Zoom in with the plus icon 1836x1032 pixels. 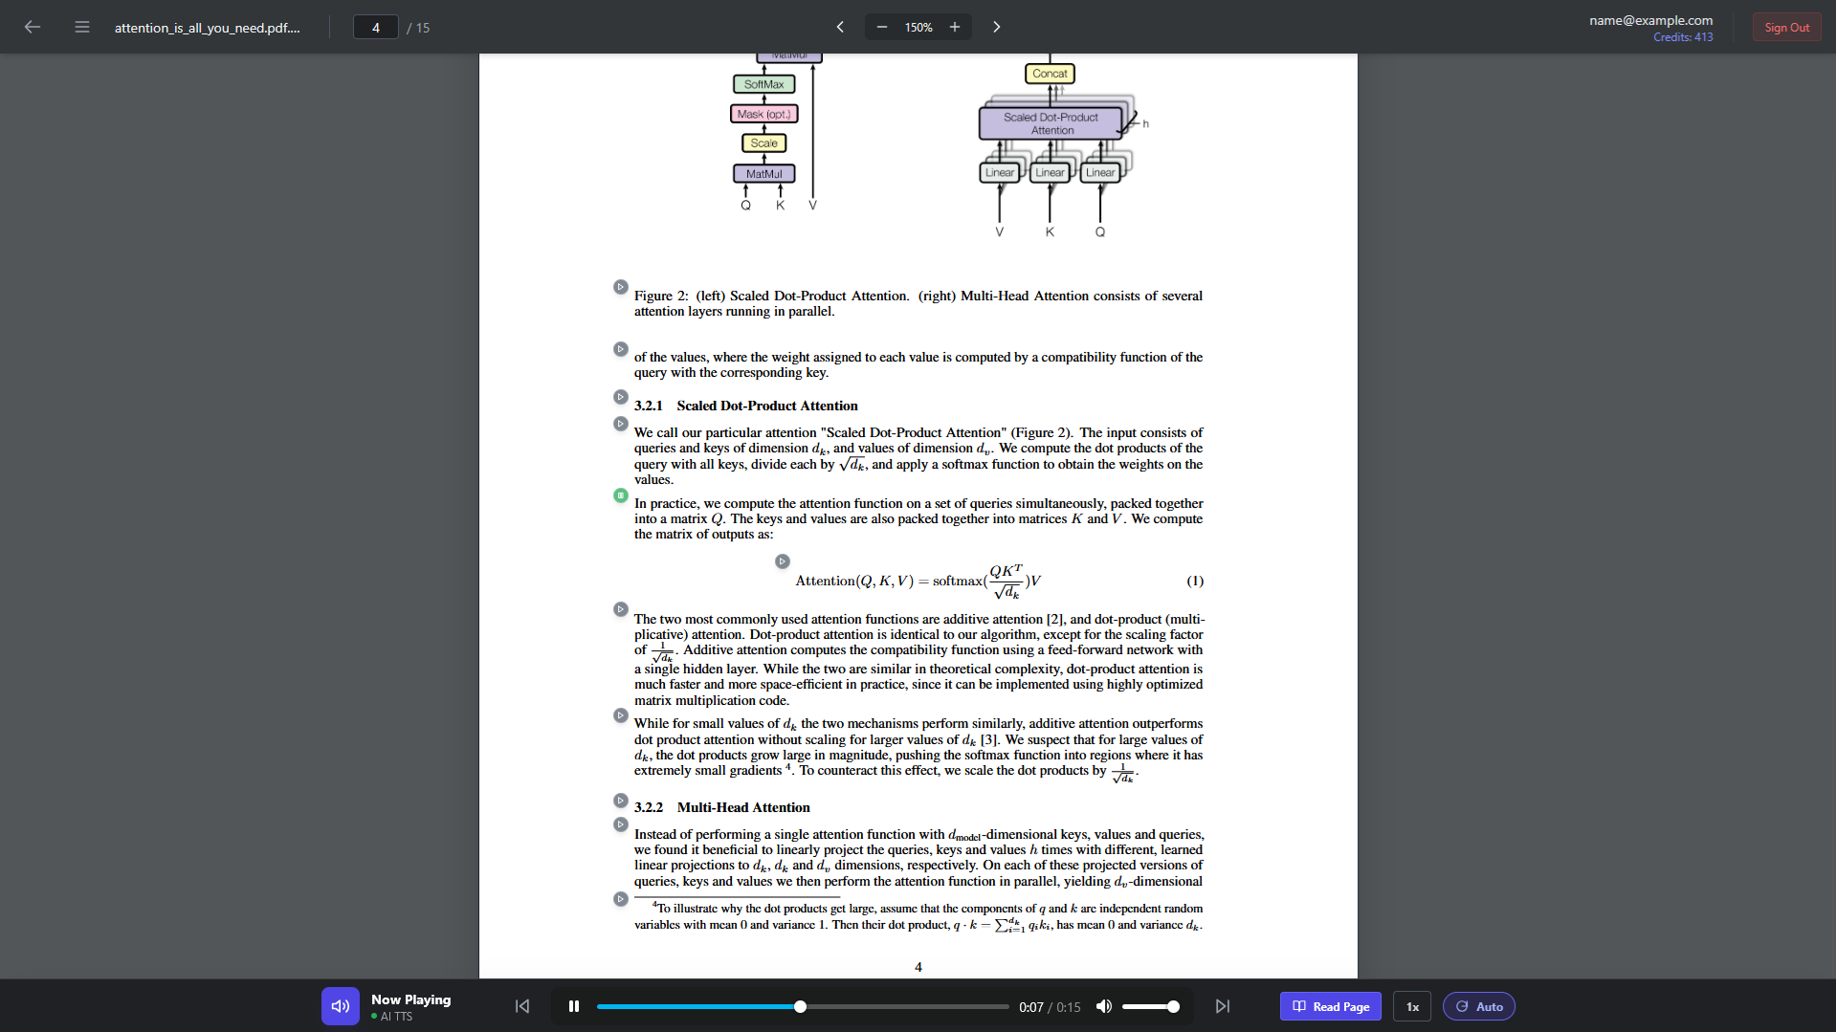coord(955,27)
